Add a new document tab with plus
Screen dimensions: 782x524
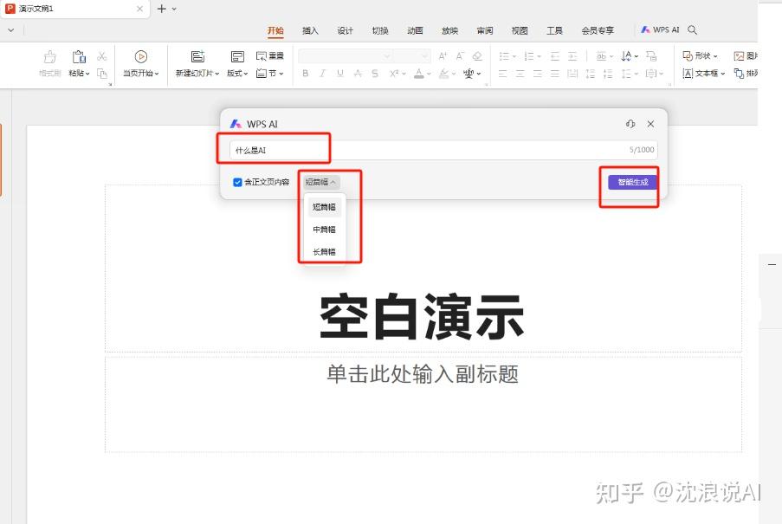pyautogui.click(x=161, y=9)
